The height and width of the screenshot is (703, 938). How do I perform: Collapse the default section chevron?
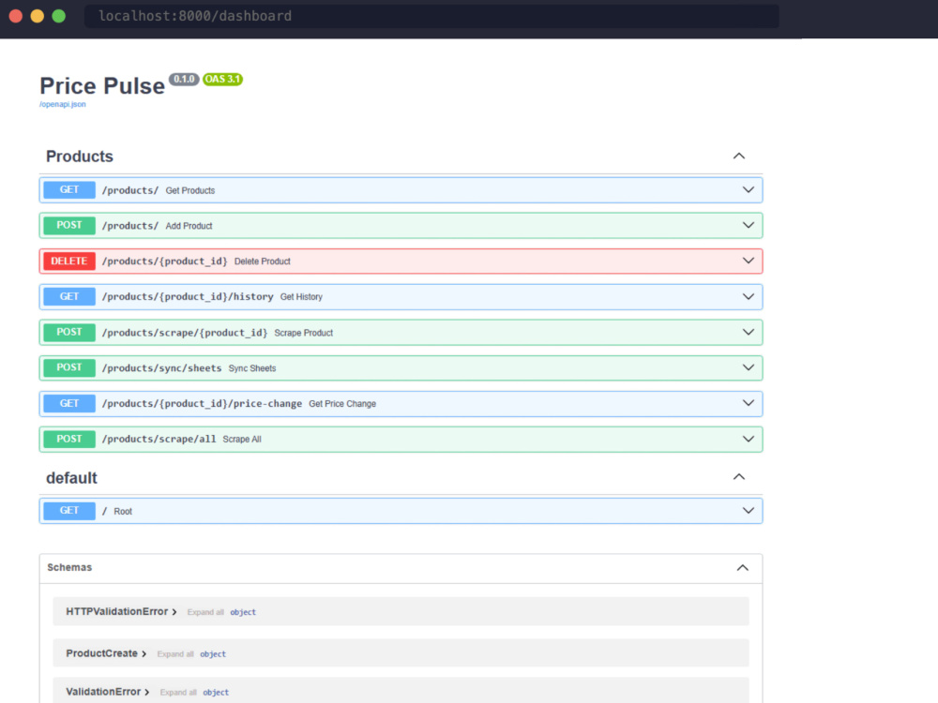tap(739, 477)
